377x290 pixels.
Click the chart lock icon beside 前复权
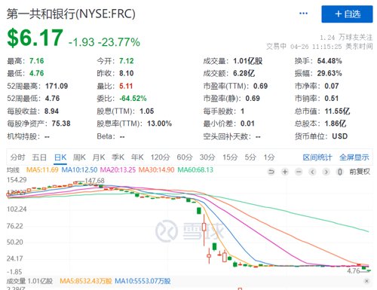(x=340, y=172)
